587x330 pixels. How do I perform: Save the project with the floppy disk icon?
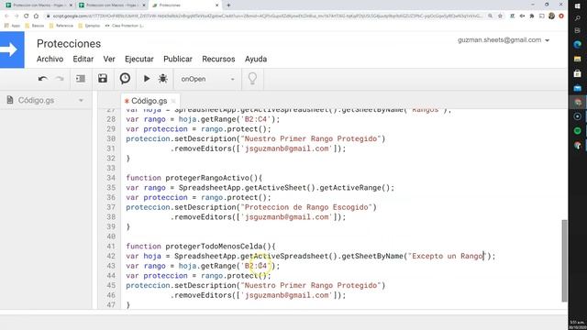[103, 78]
